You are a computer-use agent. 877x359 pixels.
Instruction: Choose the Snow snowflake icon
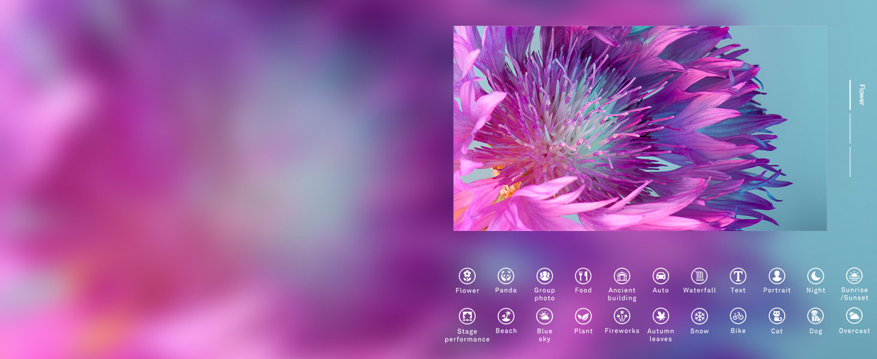coord(699,317)
